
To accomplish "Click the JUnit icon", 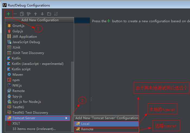I will (9, 47).
